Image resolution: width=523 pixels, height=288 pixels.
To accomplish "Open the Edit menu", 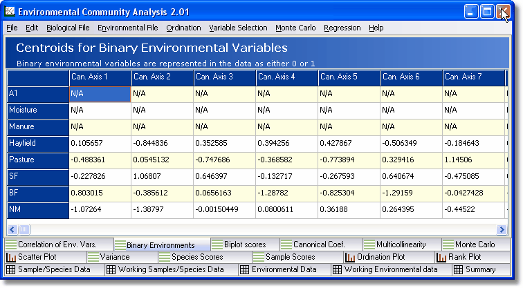I will pyautogui.click(x=32, y=28).
